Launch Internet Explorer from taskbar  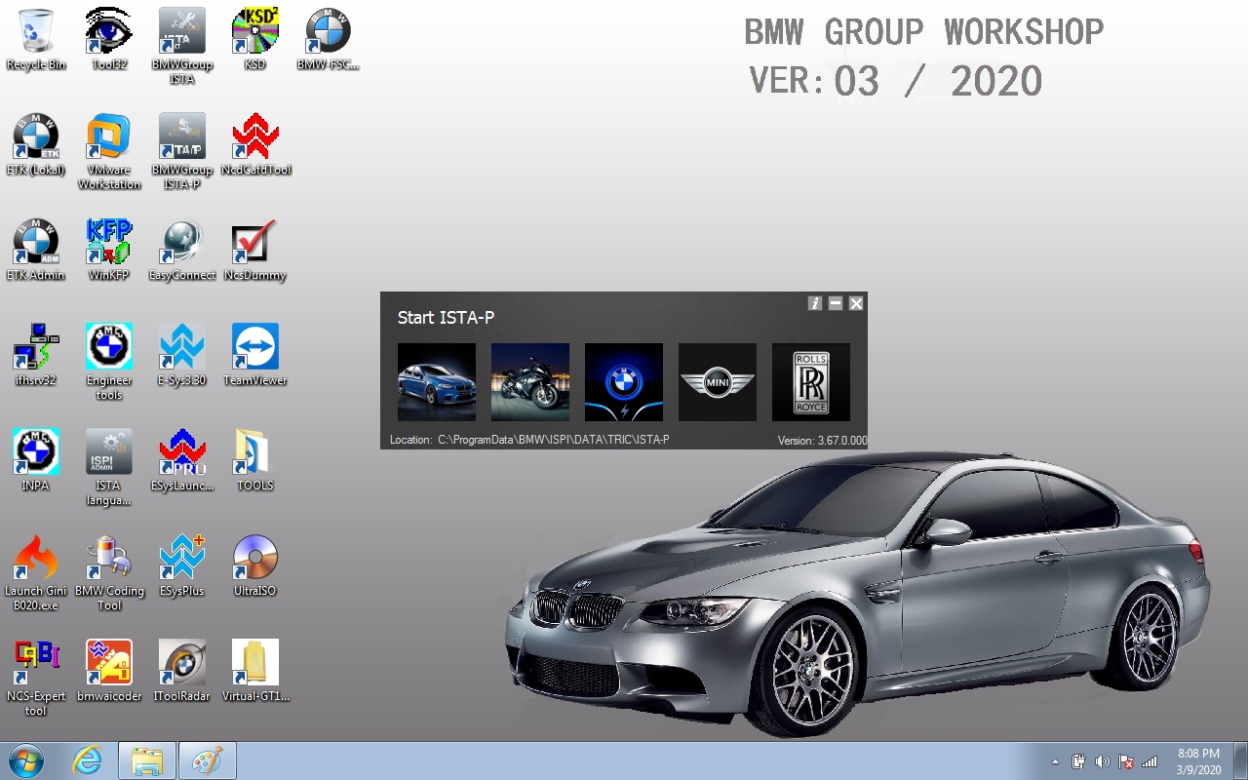(x=88, y=760)
